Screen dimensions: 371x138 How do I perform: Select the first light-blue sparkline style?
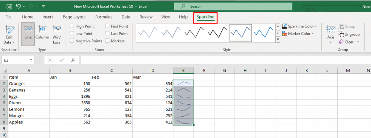(148, 33)
